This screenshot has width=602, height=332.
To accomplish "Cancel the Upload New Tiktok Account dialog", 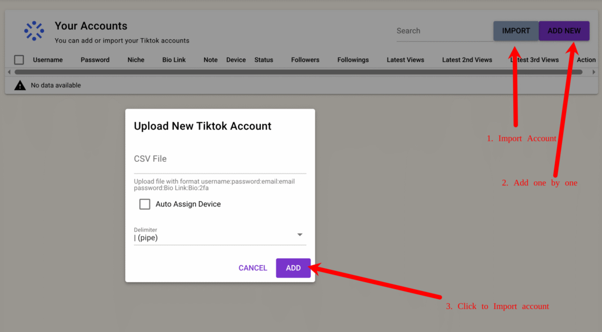I will 253,268.
